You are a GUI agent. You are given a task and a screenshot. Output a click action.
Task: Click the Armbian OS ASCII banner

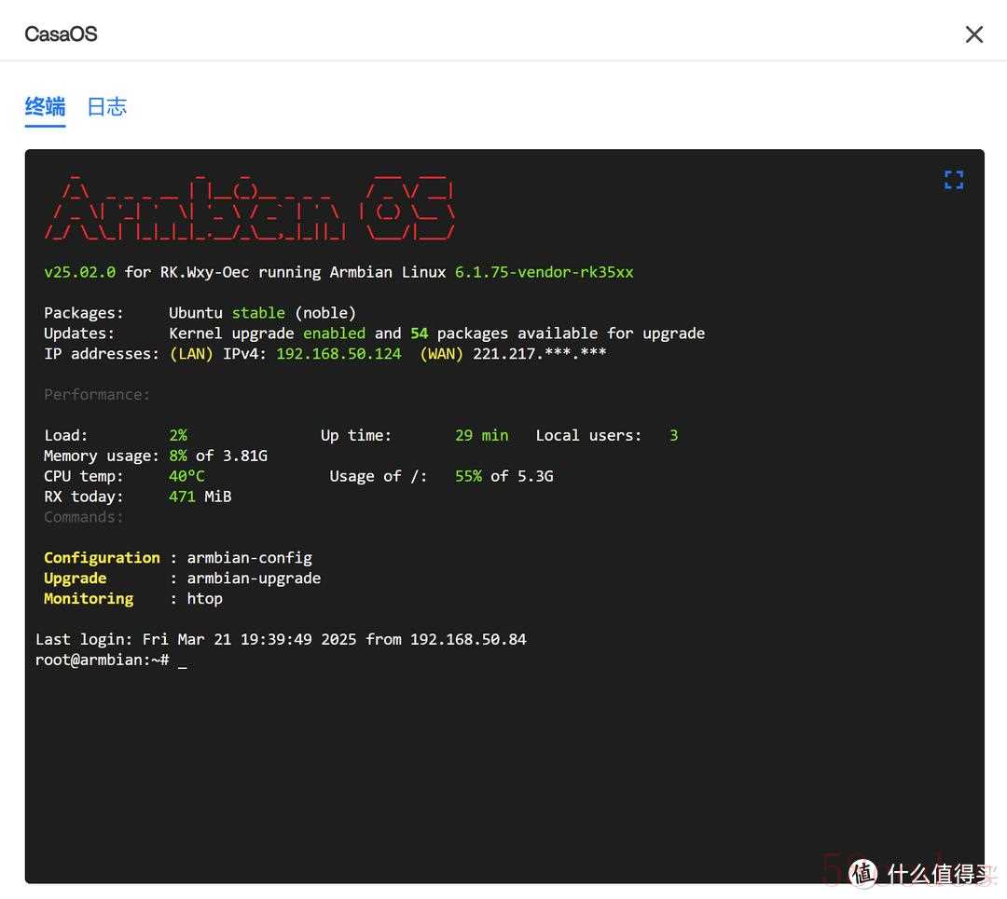click(250, 208)
